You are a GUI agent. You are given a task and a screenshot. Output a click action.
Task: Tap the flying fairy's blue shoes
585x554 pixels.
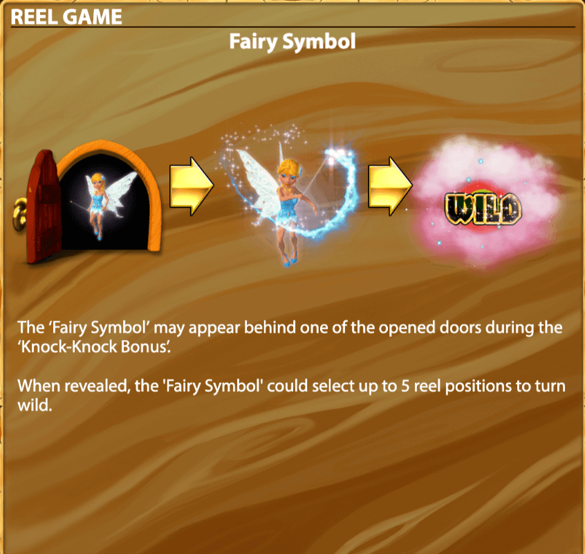pyautogui.click(x=290, y=262)
